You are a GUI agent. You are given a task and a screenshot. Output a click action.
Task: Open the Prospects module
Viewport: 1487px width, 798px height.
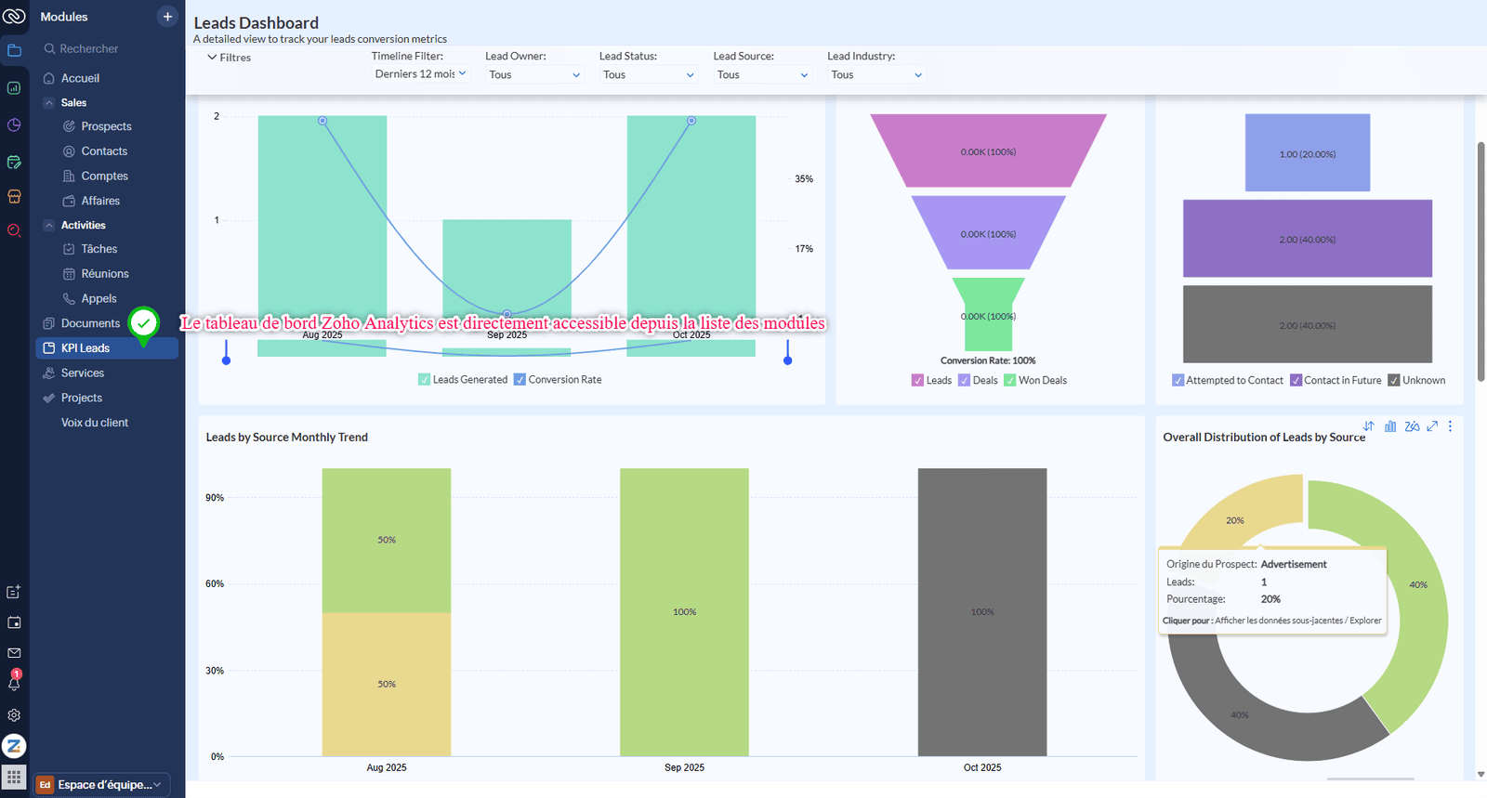click(x=106, y=126)
